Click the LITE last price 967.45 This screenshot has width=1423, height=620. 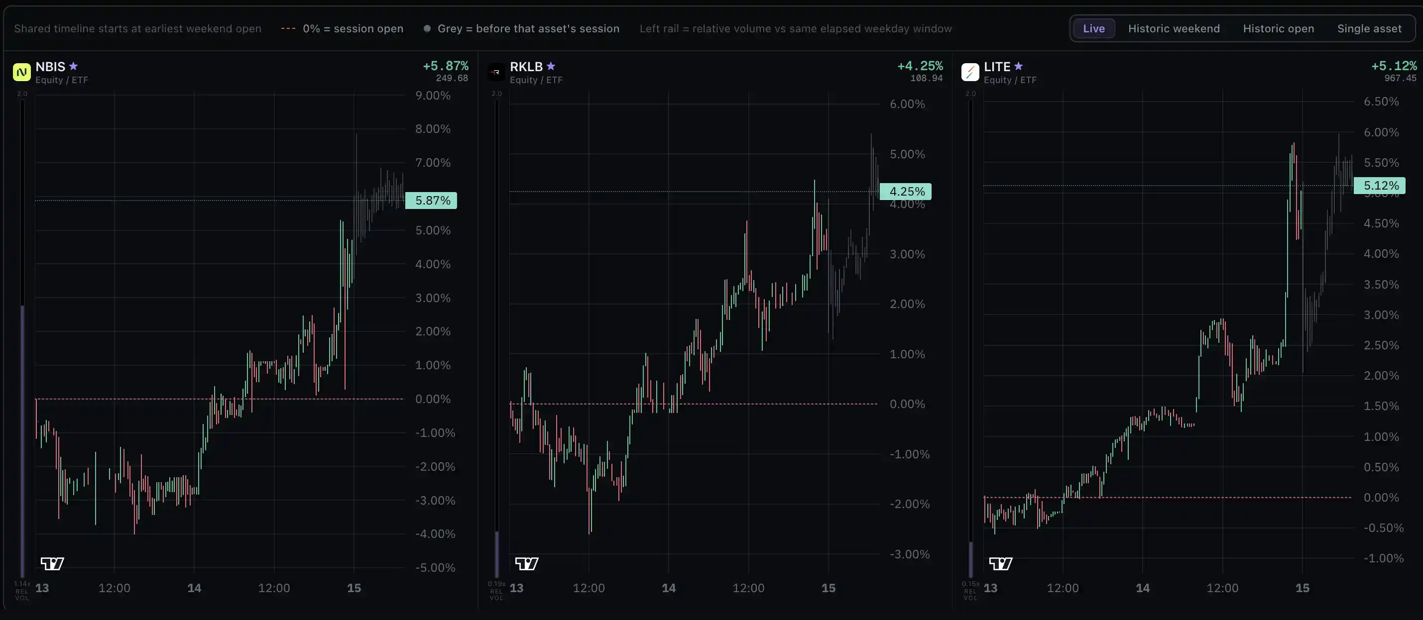coord(1401,79)
